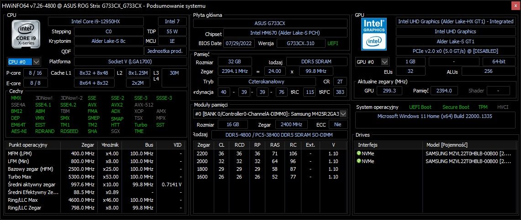Click the Intel HM670 chipset field

pyautogui.click(x=285, y=33)
